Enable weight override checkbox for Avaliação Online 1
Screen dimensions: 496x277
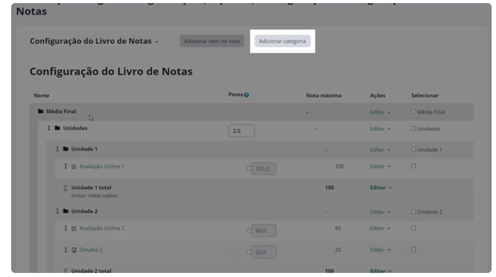point(249,169)
